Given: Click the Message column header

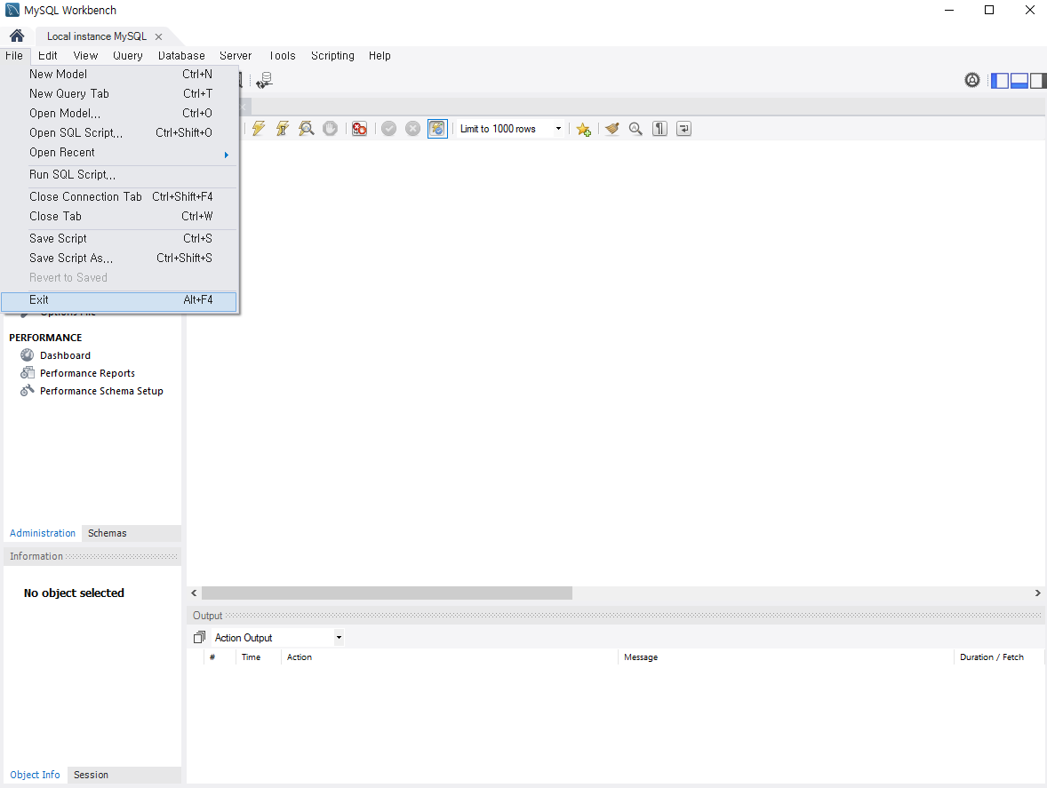Looking at the screenshot, I should point(786,657).
